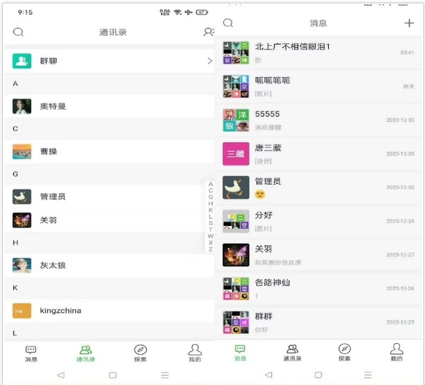Open the 关羽 avatar in the contacts list
The height and width of the screenshot is (385, 425).
click(22, 220)
